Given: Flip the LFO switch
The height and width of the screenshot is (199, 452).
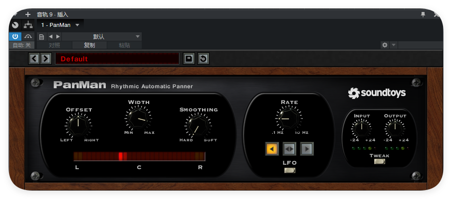Looking at the screenshot, I should coord(289,170).
